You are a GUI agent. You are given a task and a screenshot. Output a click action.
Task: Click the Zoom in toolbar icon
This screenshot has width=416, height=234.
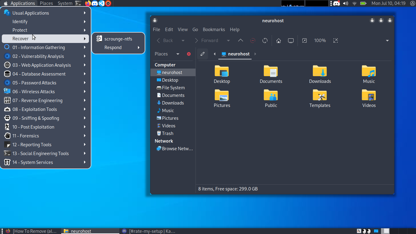tap(335, 41)
